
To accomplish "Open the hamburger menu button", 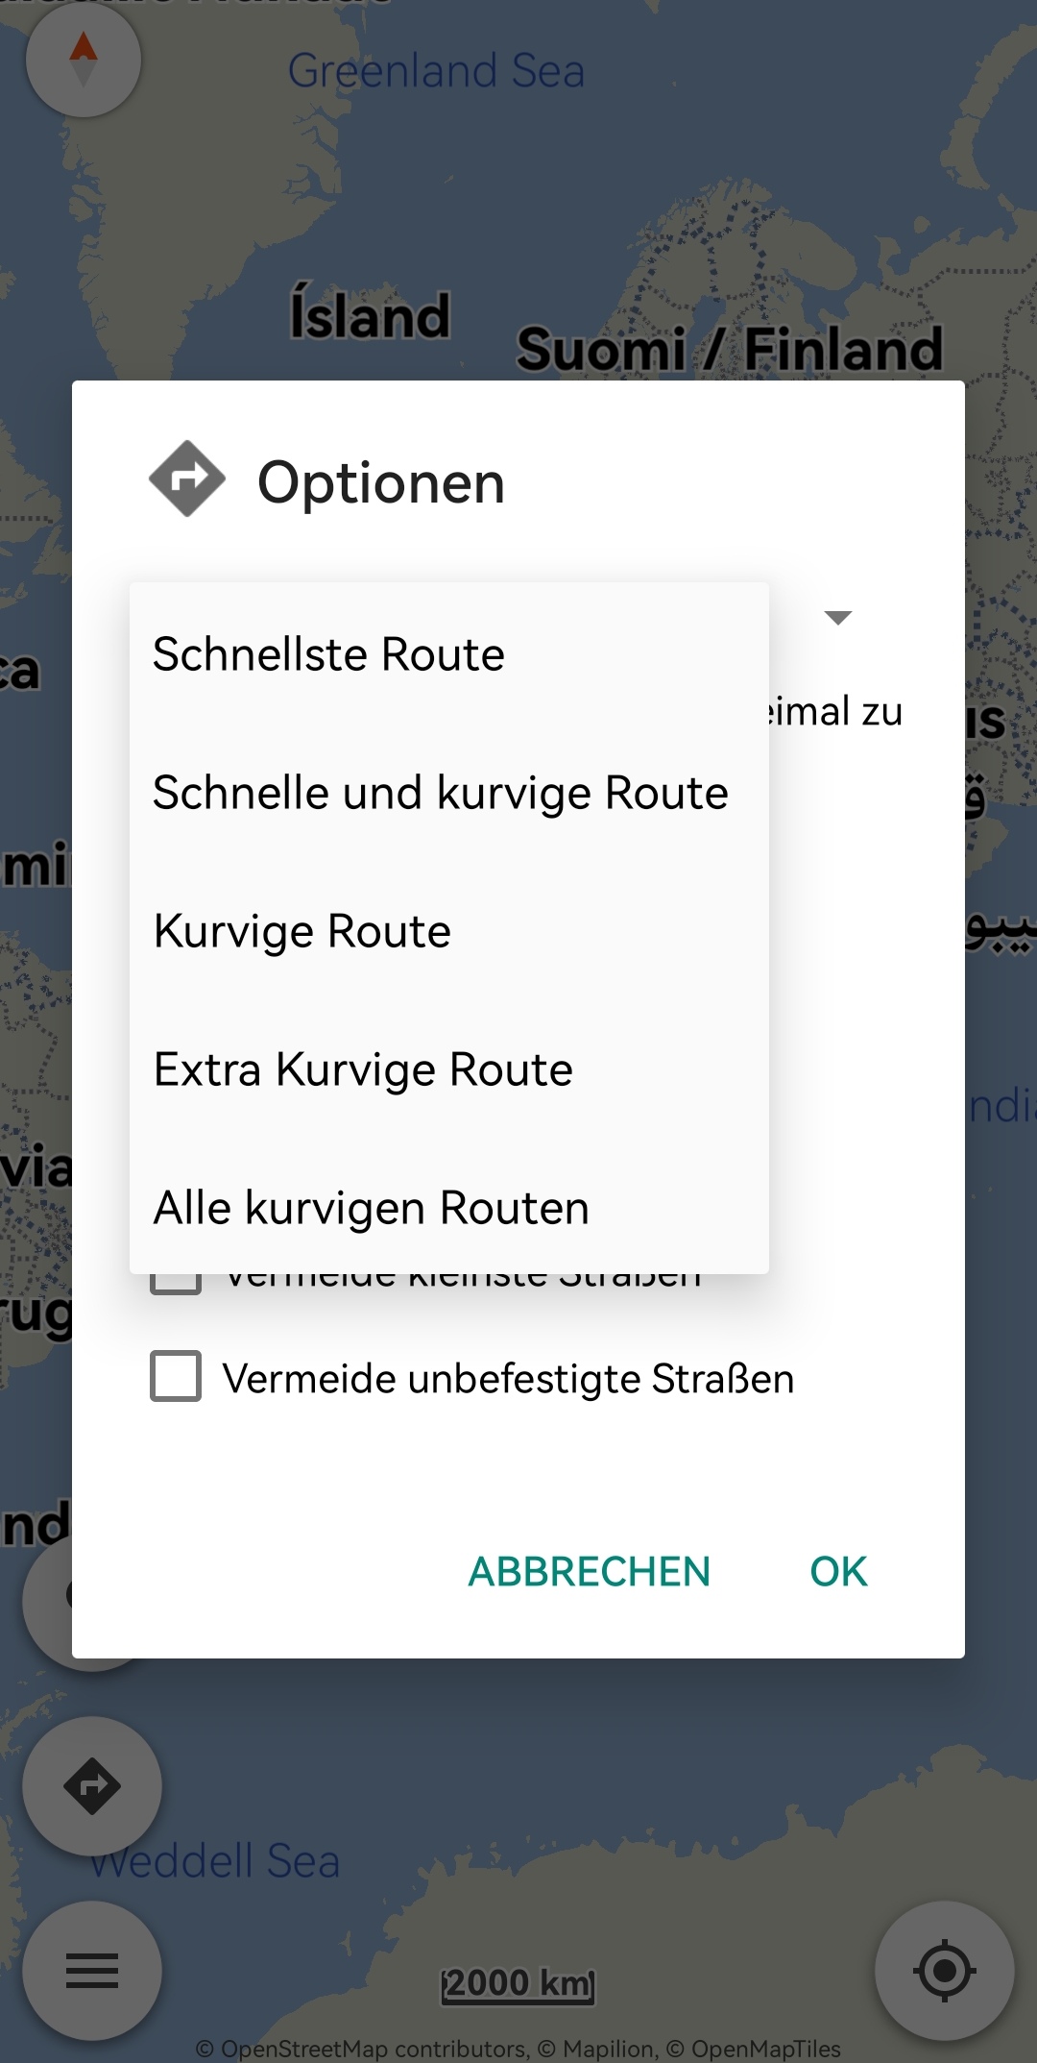I will click(x=92, y=1971).
